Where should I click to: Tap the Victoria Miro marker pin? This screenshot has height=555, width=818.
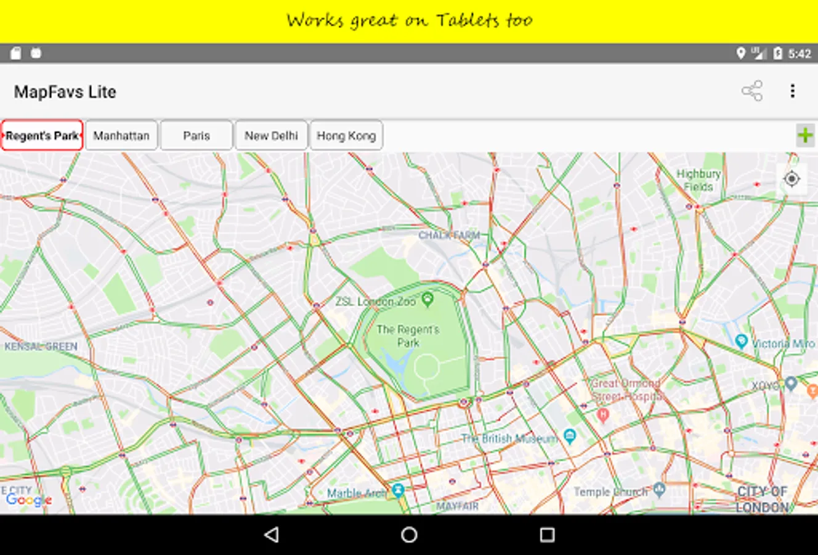(742, 341)
